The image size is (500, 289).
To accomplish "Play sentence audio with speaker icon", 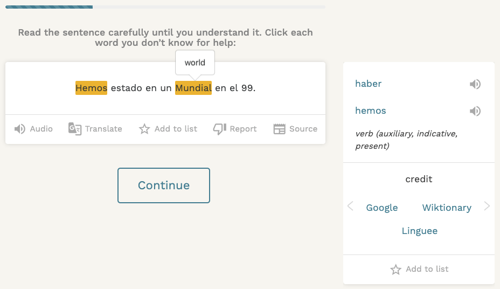I will [x=20, y=129].
